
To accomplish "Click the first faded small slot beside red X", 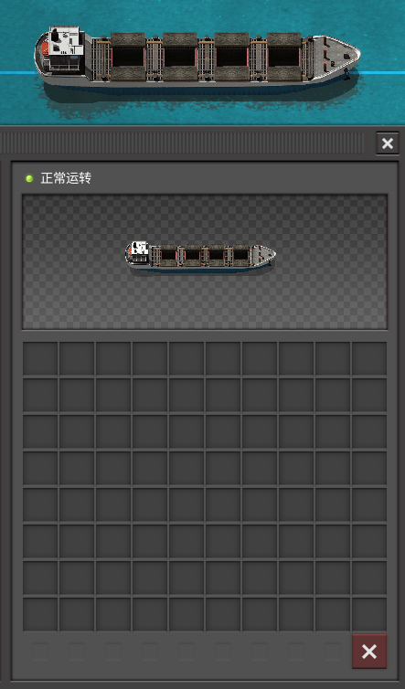I will click(40, 652).
